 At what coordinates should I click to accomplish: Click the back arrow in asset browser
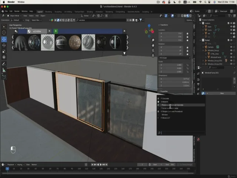pos(16,31)
